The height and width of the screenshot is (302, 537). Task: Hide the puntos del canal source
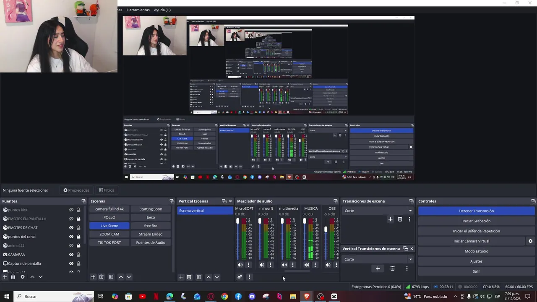tap(71, 237)
